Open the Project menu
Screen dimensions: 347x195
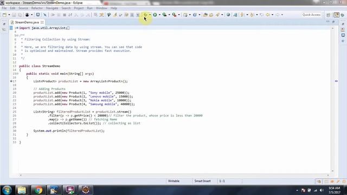coord(79,8)
